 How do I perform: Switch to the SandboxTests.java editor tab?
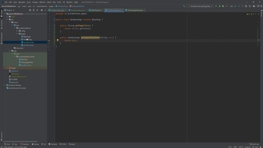click(x=58, y=10)
